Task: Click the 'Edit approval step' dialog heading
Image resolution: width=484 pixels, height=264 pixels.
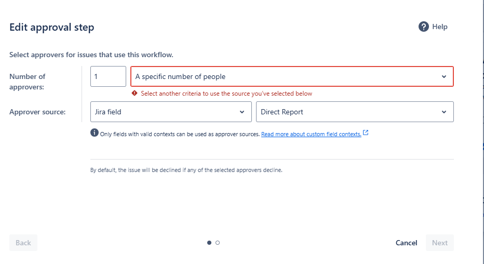Action: coord(51,27)
